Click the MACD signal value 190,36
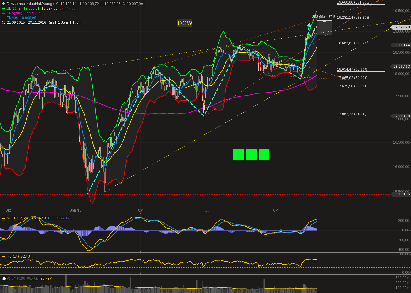This screenshot has width=411, height=293. tap(53, 218)
